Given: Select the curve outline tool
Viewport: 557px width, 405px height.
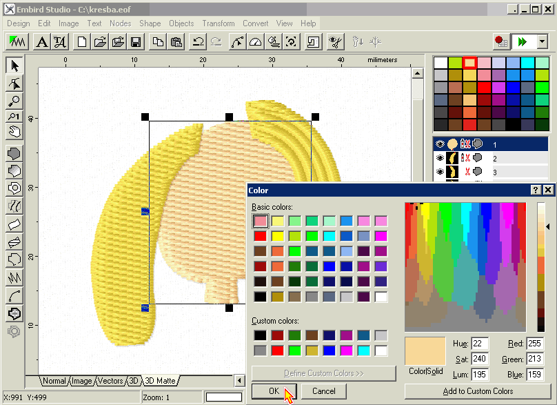Looking at the screenshot, I should point(14,295).
